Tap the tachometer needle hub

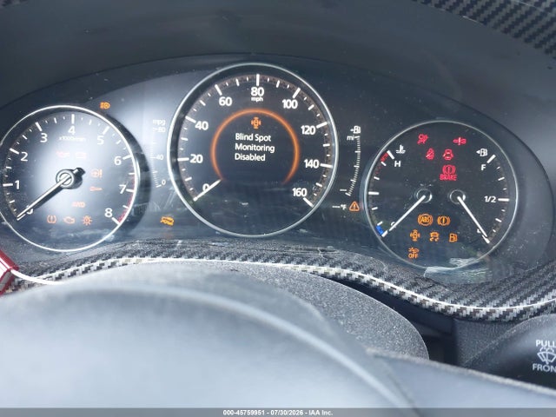(x=66, y=178)
